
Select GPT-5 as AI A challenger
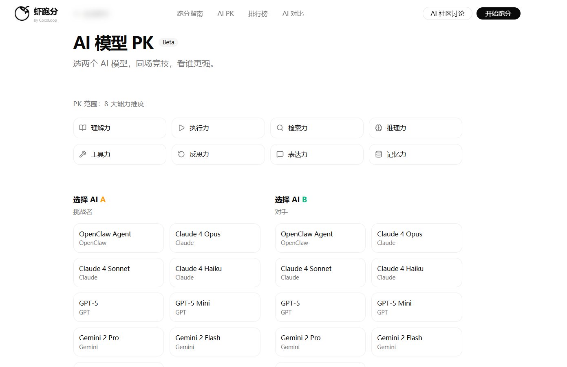point(118,307)
